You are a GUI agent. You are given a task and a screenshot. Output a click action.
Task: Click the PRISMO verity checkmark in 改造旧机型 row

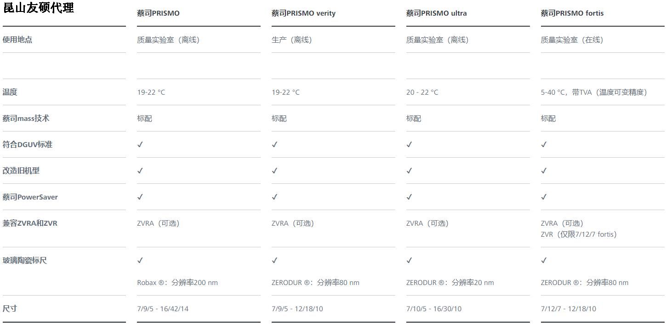(x=275, y=171)
